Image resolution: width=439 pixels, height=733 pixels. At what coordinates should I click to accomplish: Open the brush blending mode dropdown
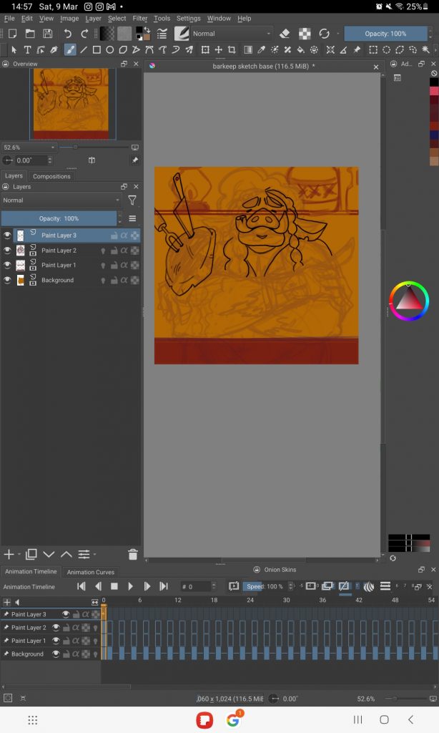pos(231,34)
